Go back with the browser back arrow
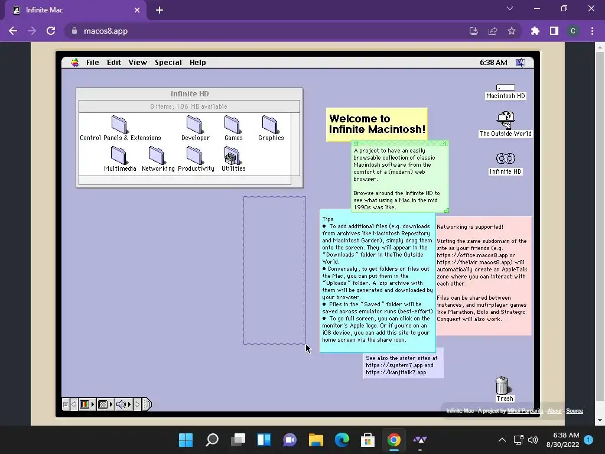Image resolution: width=605 pixels, height=454 pixels. click(13, 31)
